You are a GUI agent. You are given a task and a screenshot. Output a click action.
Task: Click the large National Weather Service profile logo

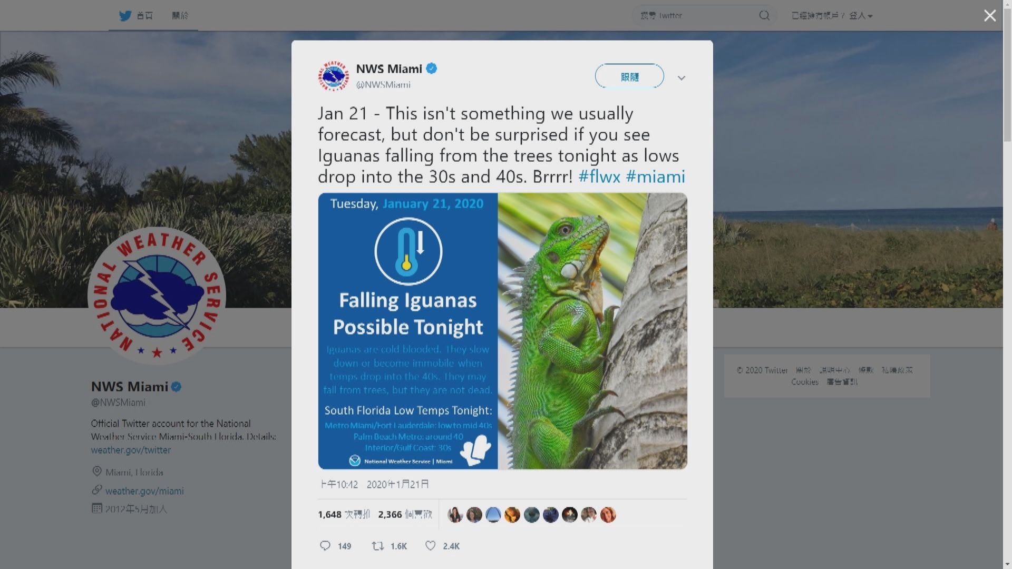coord(157,296)
